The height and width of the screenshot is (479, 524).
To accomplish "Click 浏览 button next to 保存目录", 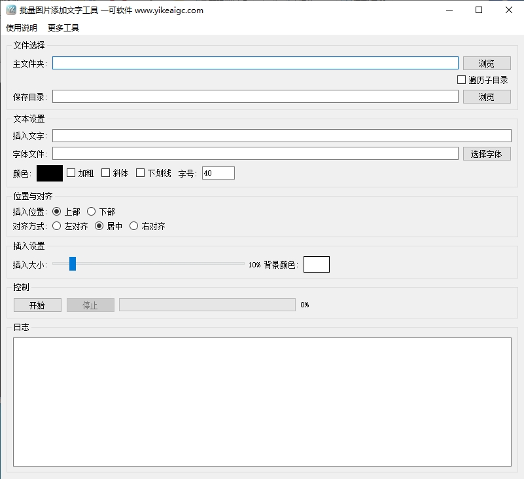I will point(487,97).
